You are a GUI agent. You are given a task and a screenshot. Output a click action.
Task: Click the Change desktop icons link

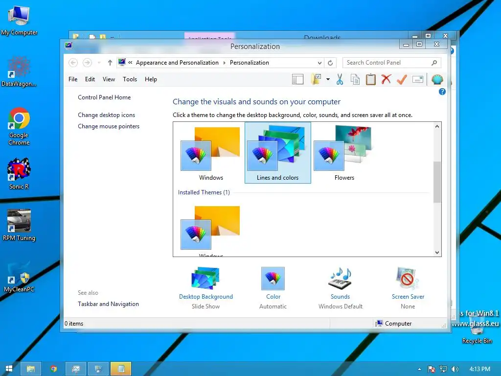106,115
